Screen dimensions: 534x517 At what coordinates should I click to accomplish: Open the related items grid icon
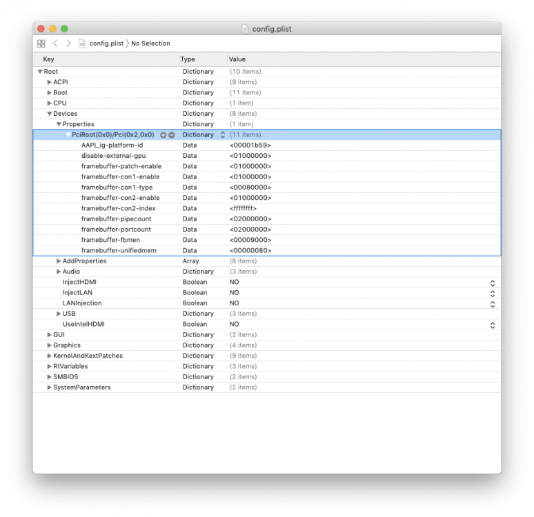(41, 43)
